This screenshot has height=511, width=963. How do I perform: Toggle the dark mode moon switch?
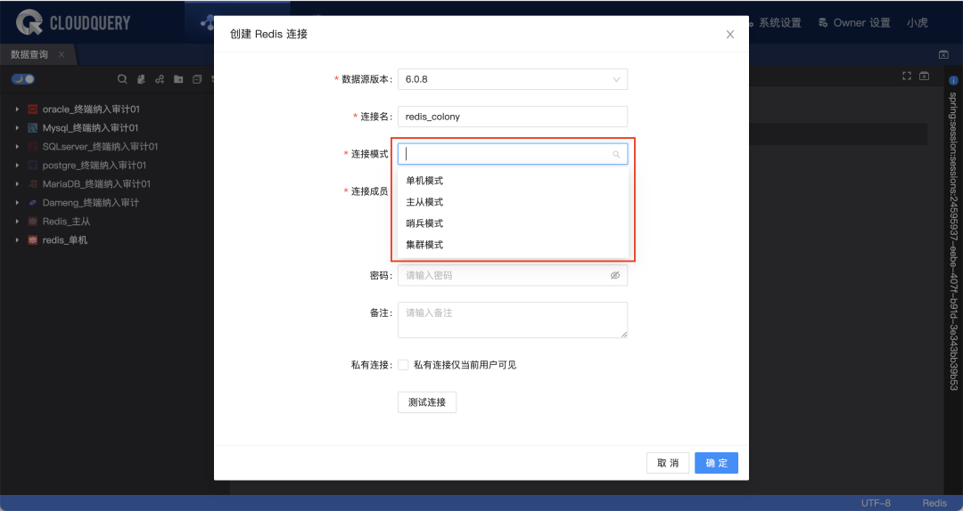(22, 79)
